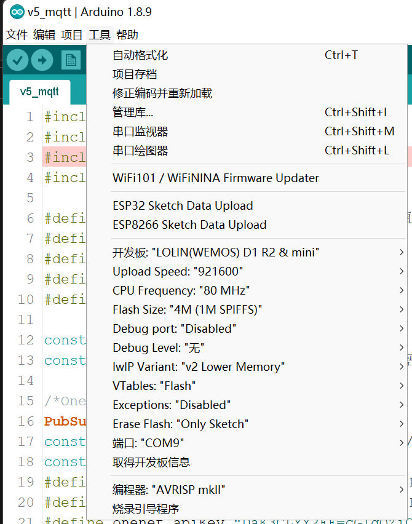412x524 pixels.
Task: Close the 工具 menu
Action: 100,35
